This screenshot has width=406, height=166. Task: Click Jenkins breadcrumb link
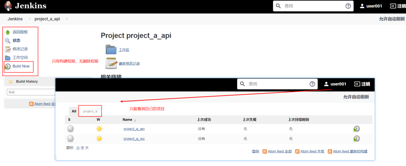pyautogui.click(x=15, y=19)
